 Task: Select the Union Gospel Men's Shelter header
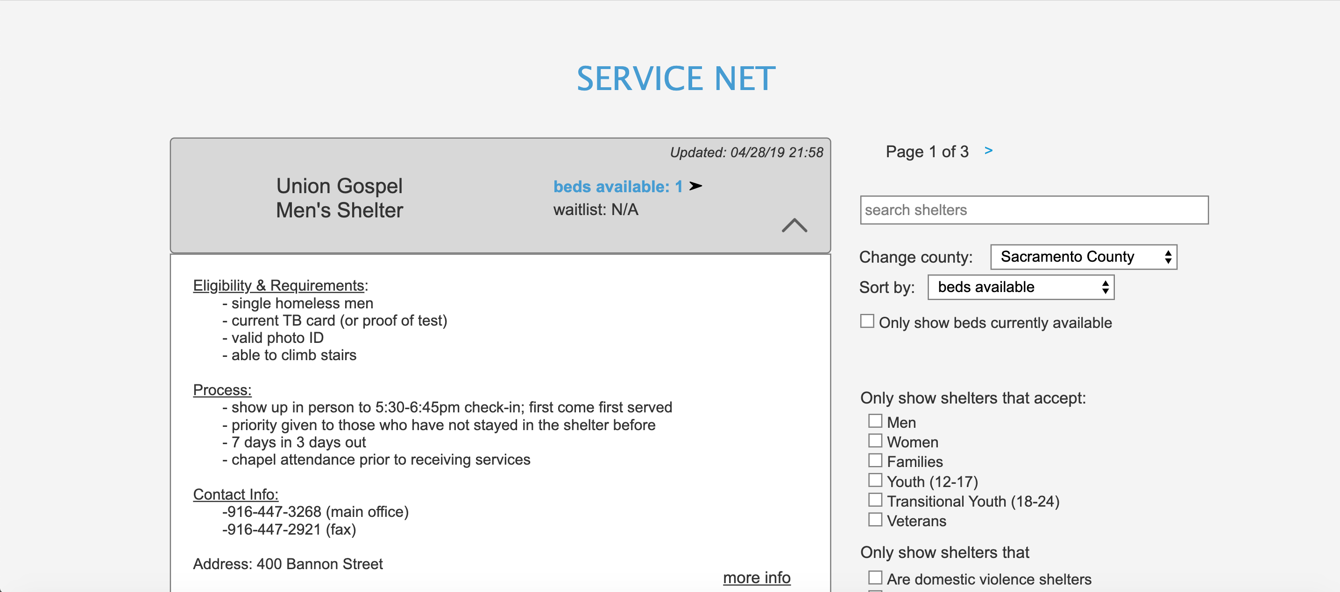tap(339, 197)
